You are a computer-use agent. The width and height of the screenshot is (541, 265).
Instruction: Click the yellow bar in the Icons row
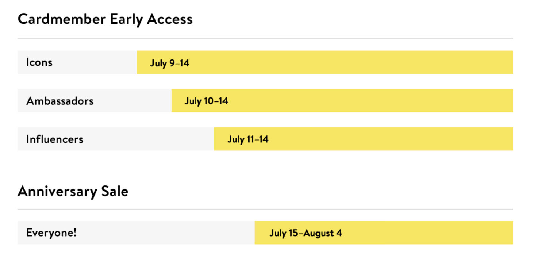tap(325, 62)
